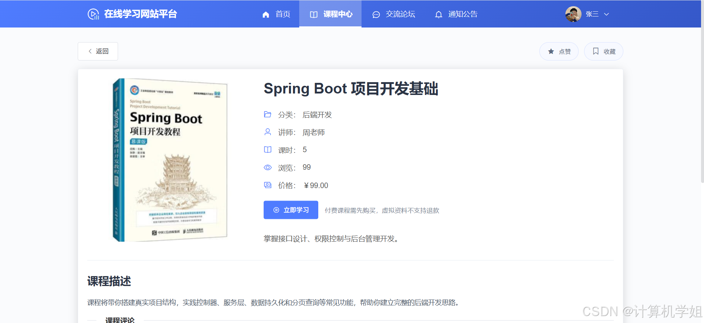Click the price money icon
This screenshot has height=323, width=704.
click(268, 185)
